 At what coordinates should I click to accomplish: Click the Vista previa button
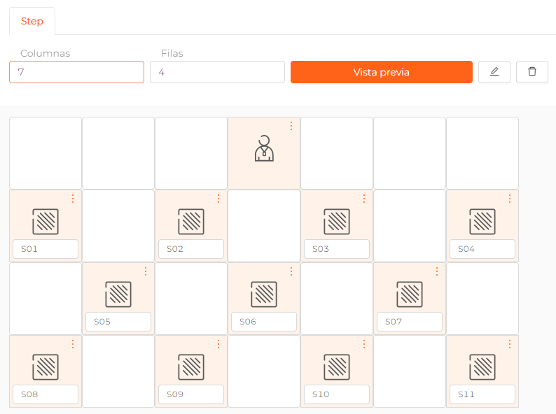[x=382, y=72]
